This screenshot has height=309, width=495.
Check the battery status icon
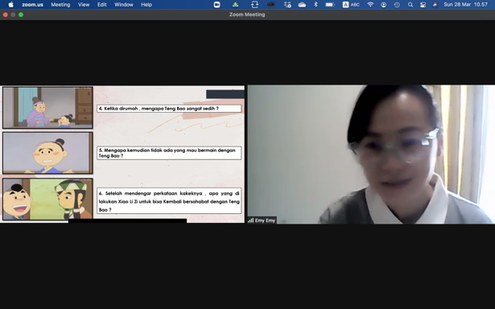[330, 5]
